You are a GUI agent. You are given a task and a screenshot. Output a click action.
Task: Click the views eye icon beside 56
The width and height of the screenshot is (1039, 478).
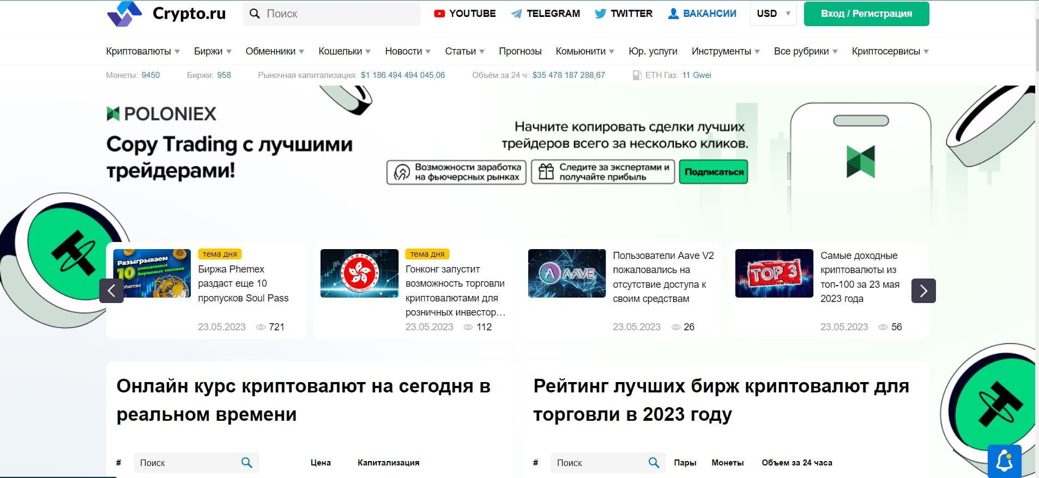883,327
